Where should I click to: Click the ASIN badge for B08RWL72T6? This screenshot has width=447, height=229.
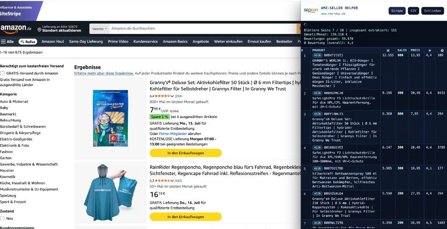(x=317, y=223)
